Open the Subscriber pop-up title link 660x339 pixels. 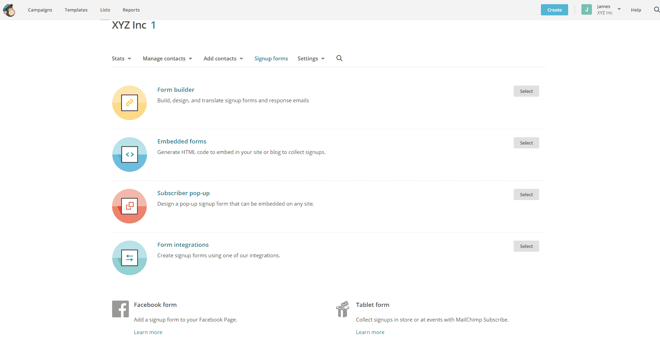click(183, 193)
